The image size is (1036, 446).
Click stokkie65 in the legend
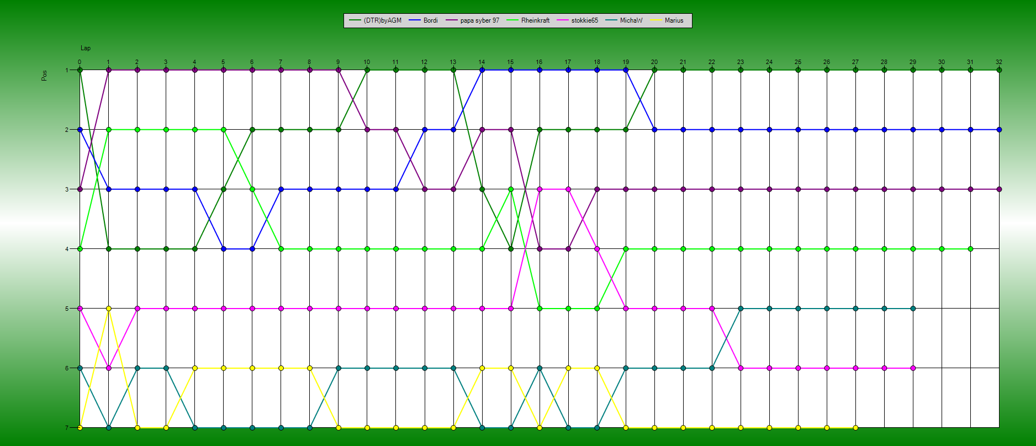(x=584, y=20)
